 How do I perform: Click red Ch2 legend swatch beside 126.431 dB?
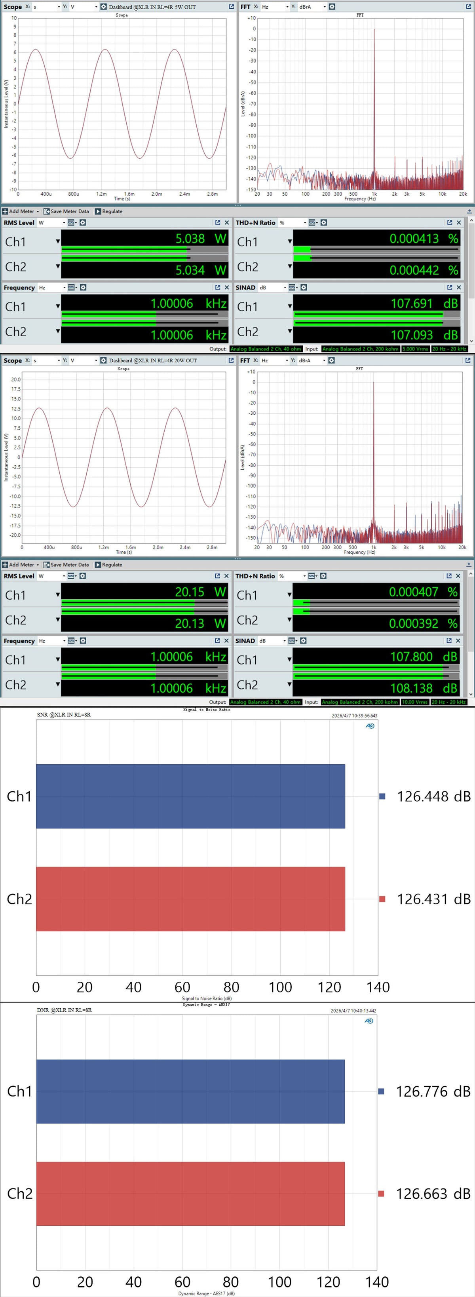point(382,899)
